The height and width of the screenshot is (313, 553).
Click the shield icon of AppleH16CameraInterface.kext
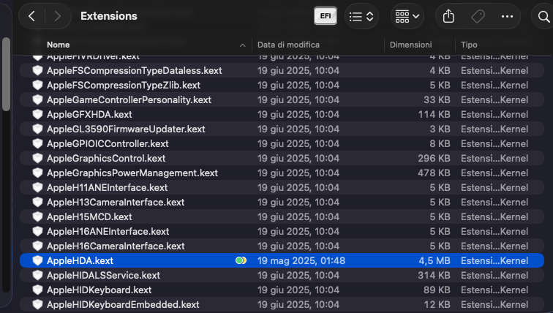click(37, 246)
